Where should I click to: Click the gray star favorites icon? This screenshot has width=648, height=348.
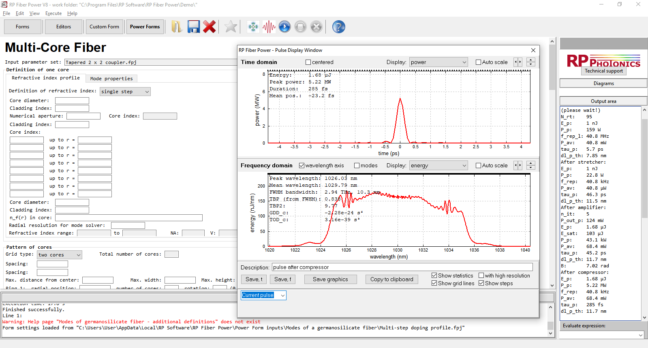tap(231, 27)
